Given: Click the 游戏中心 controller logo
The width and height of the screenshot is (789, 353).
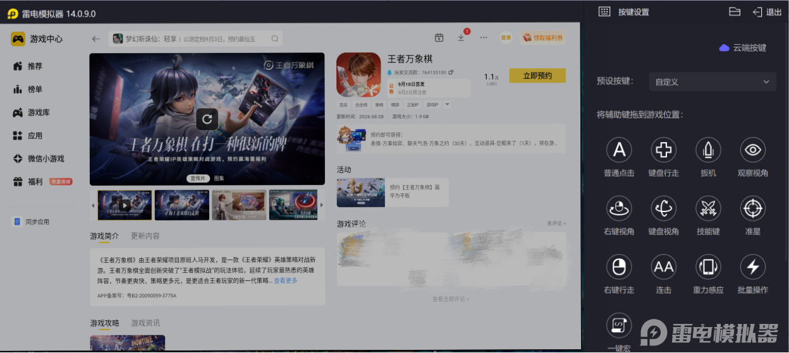Looking at the screenshot, I should pyautogui.click(x=18, y=39).
